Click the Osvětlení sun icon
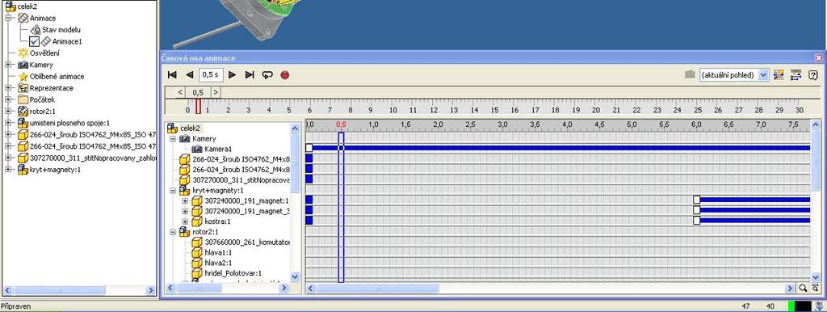 pos(23,53)
